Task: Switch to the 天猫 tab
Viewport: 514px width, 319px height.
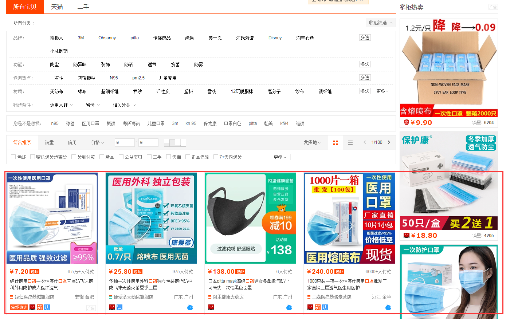Action: [x=57, y=7]
